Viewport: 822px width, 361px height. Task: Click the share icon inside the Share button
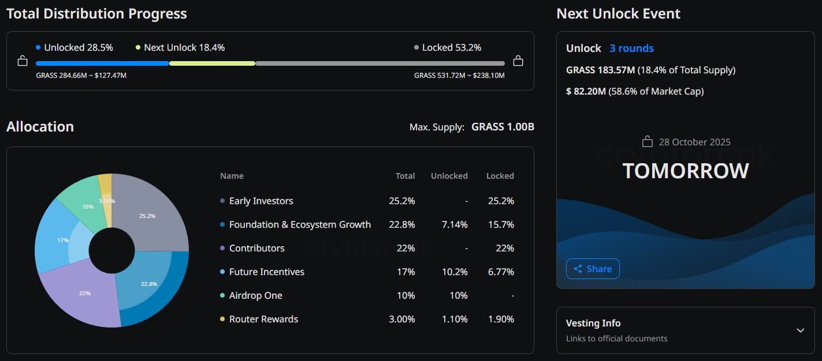click(x=579, y=268)
